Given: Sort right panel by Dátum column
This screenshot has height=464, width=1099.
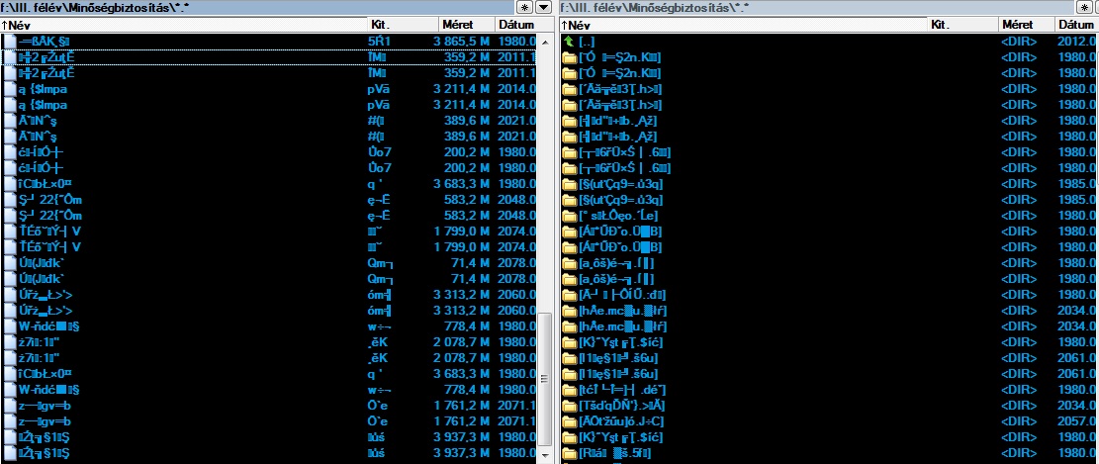Looking at the screenshot, I should (x=1076, y=25).
